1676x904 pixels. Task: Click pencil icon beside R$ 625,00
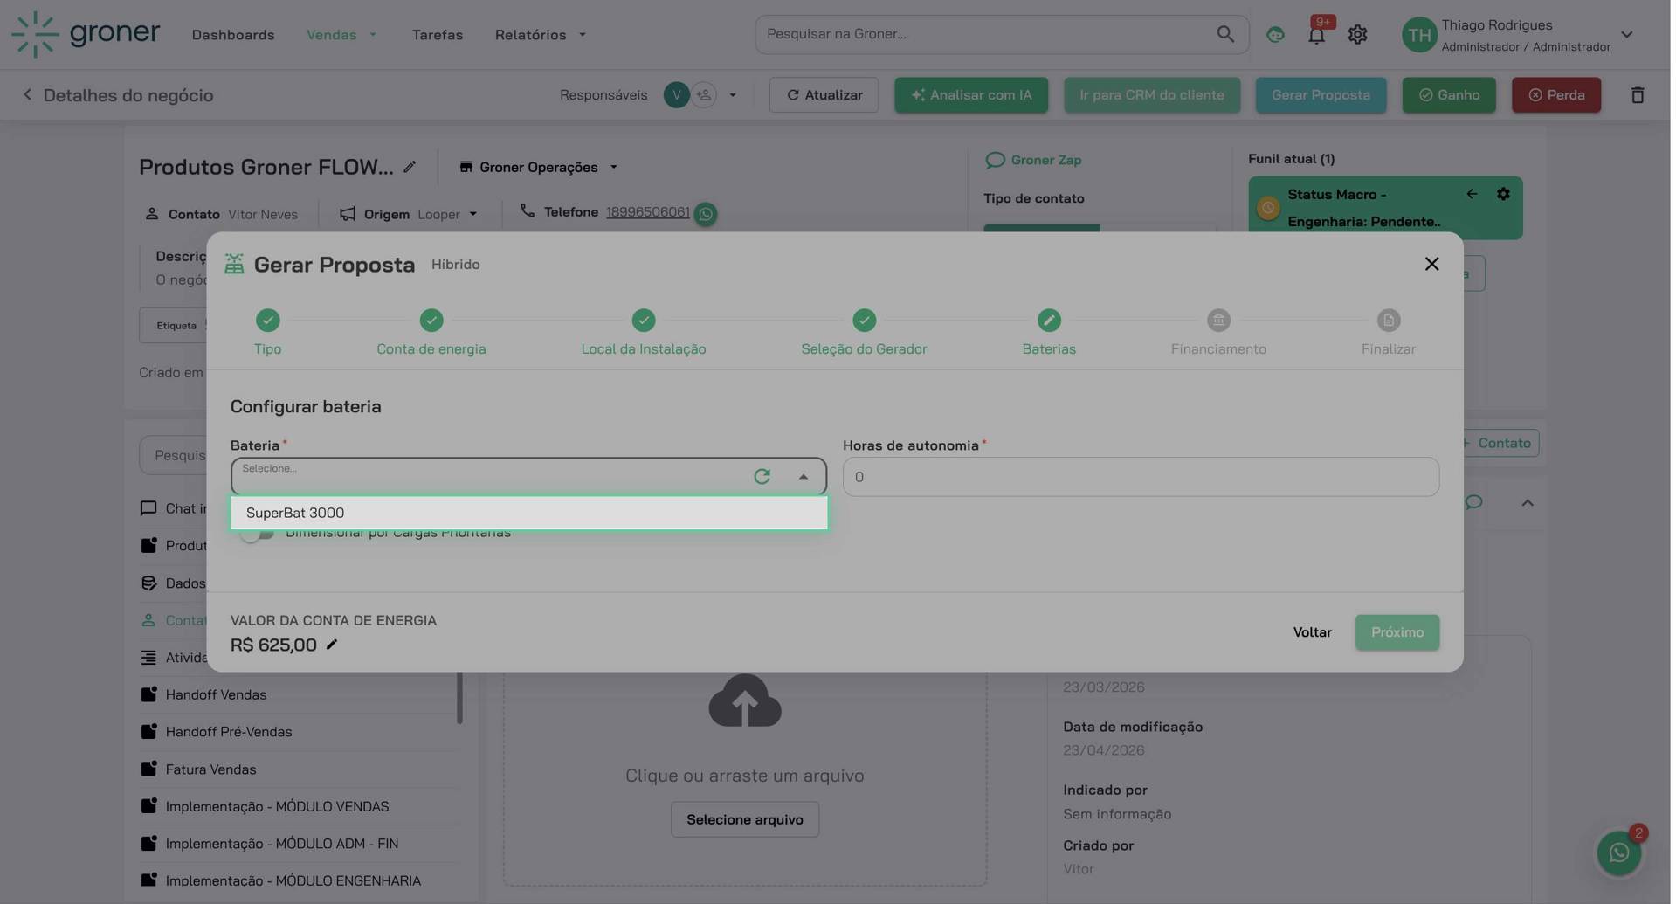332,645
